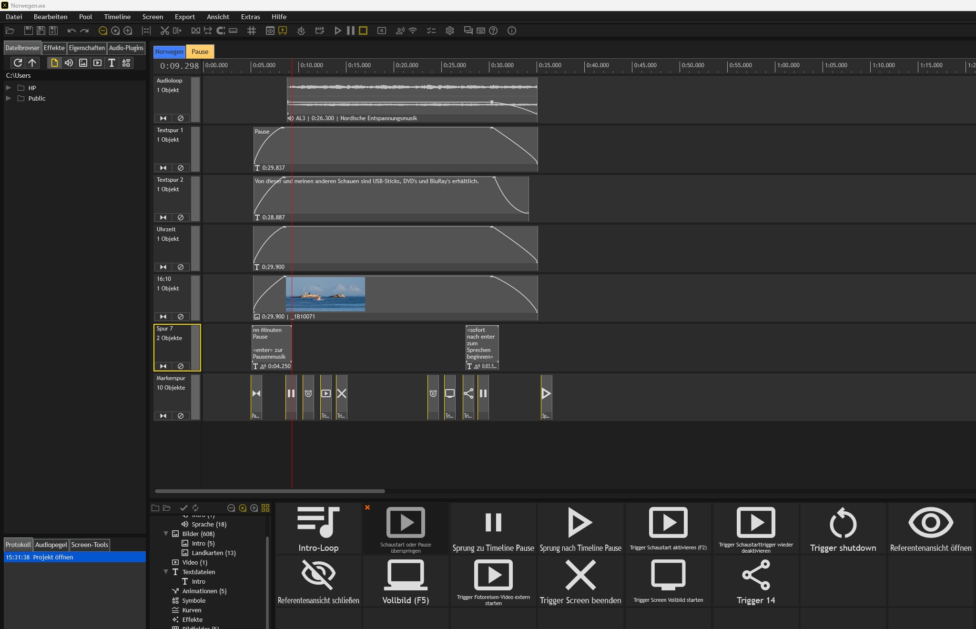Click the redo arrow in the toolbar
The height and width of the screenshot is (629, 976).
[x=84, y=31]
